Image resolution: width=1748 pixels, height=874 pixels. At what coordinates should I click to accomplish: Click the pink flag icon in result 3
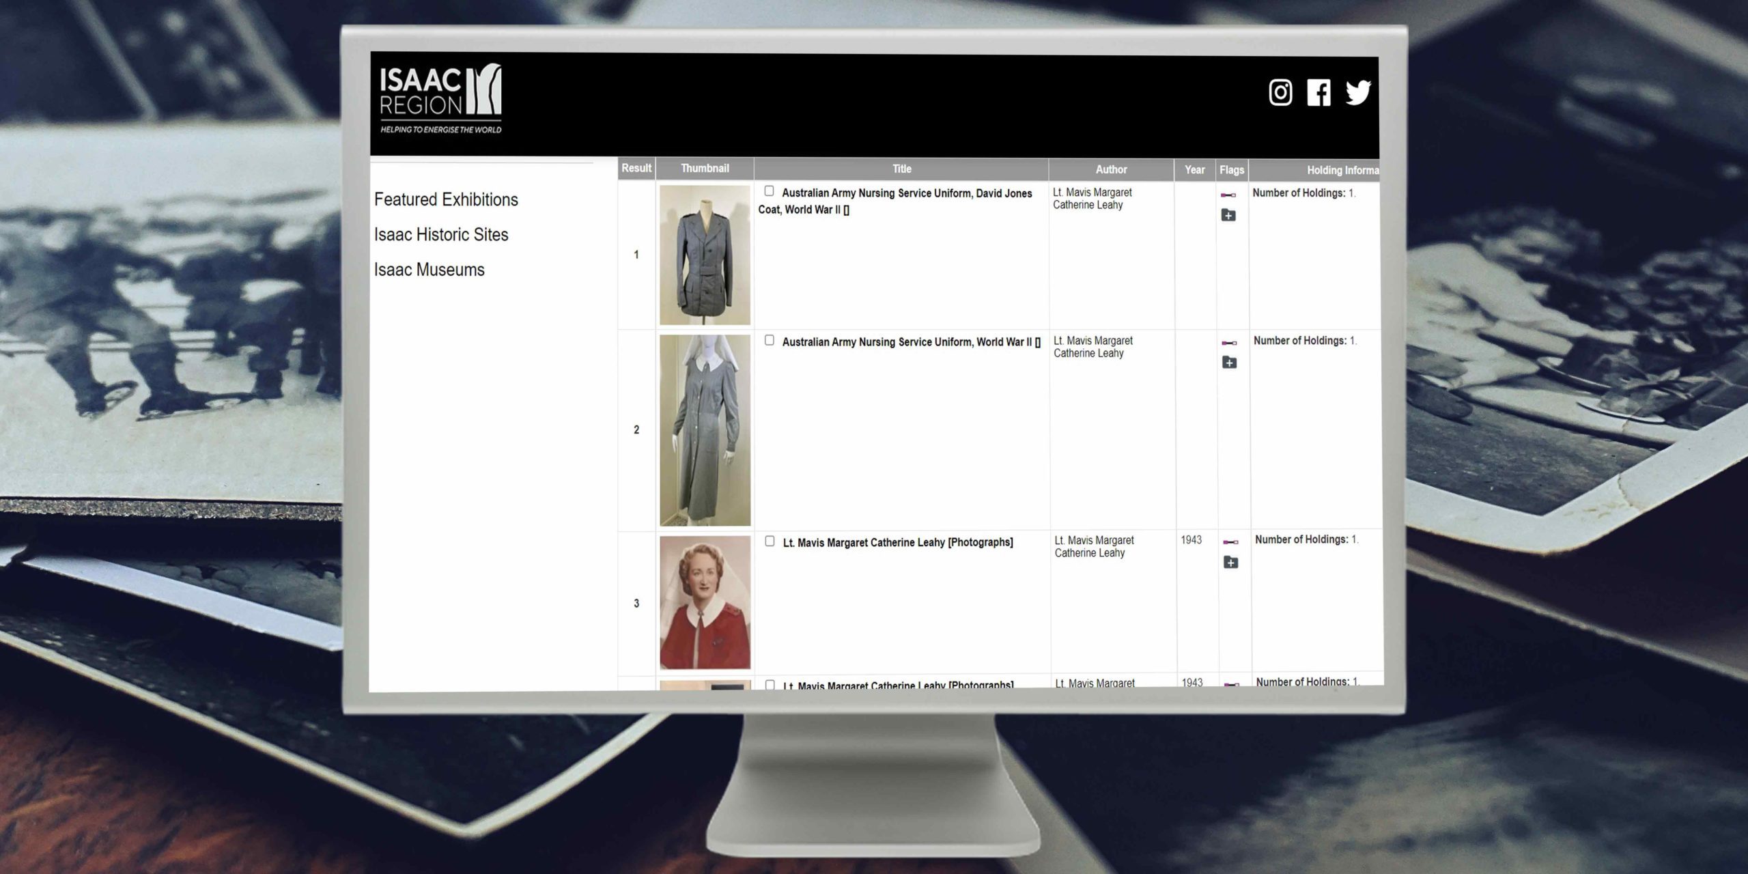[1230, 542]
